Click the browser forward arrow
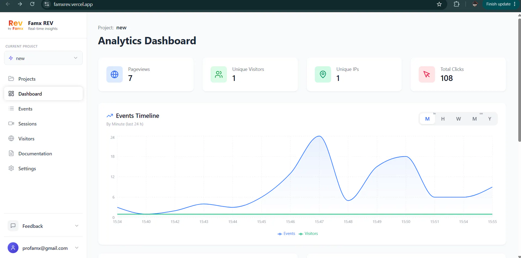 (x=20, y=4)
